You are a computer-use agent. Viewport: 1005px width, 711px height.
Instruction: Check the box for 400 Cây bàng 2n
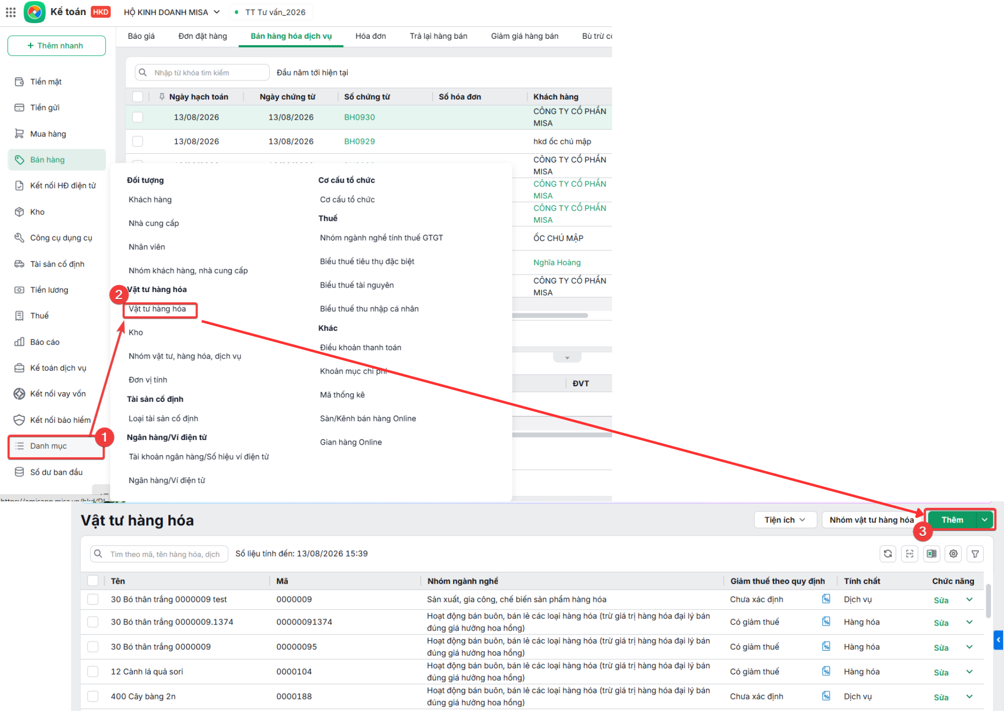point(93,696)
